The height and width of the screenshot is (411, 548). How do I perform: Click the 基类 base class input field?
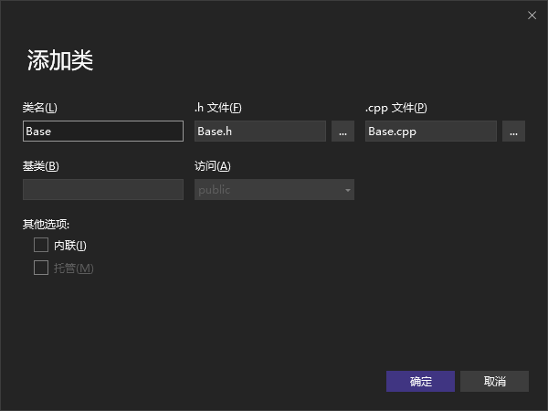pyautogui.click(x=103, y=189)
